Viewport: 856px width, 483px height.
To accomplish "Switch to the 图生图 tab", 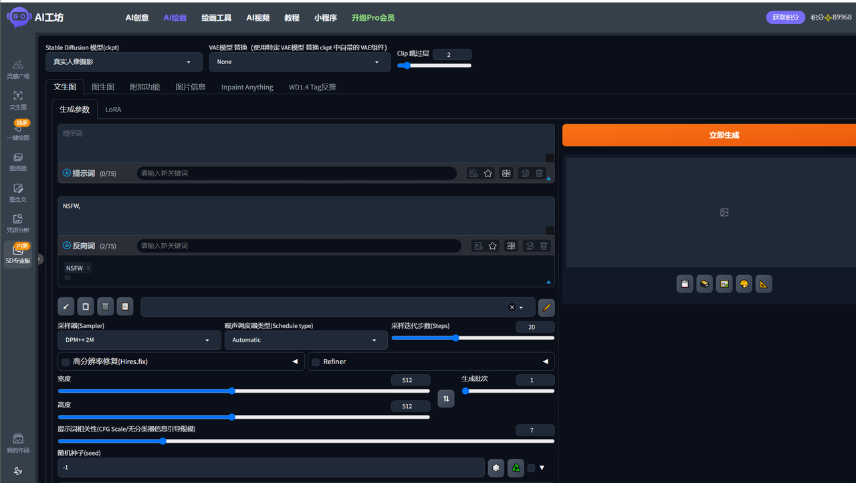I will [103, 87].
